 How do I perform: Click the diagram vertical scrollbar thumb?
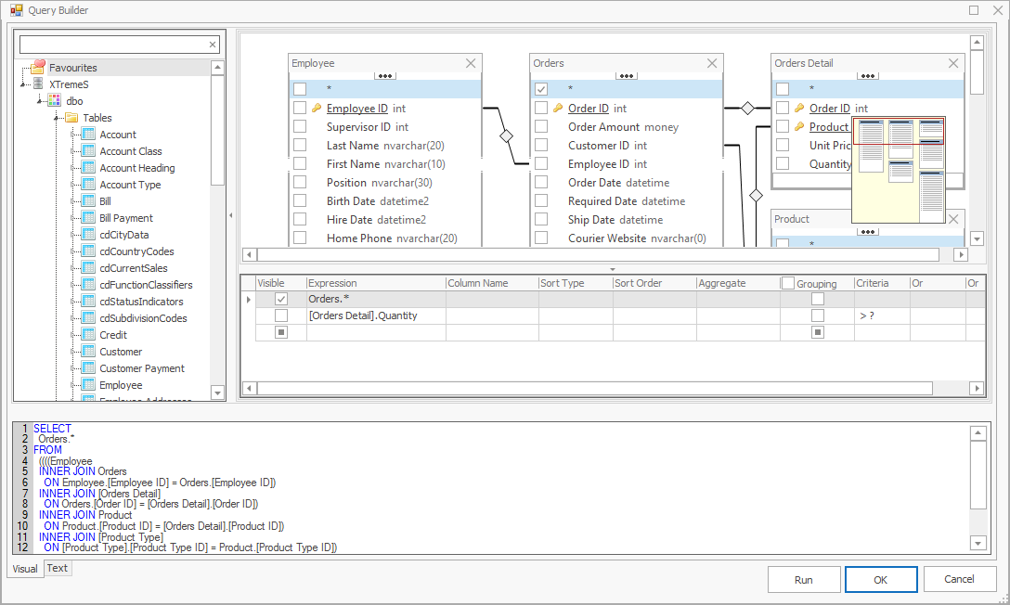pos(977,72)
